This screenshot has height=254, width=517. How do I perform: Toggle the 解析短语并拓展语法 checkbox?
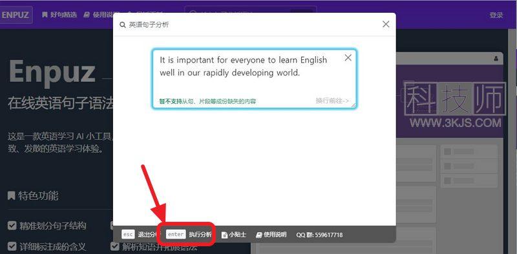[x=115, y=246]
